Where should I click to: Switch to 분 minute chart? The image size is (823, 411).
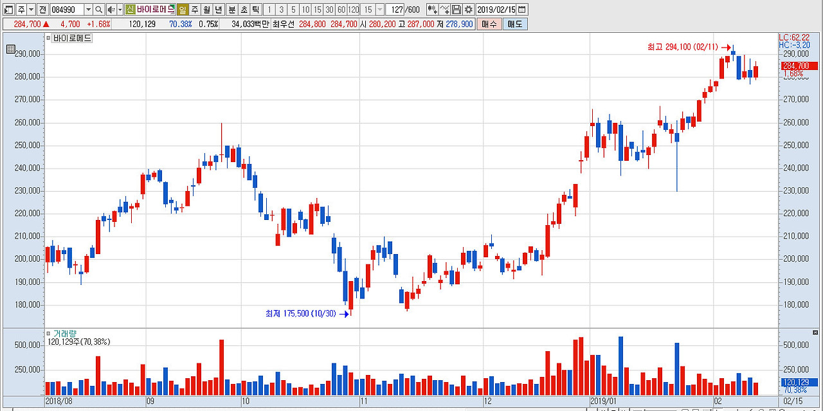click(231, 10)
